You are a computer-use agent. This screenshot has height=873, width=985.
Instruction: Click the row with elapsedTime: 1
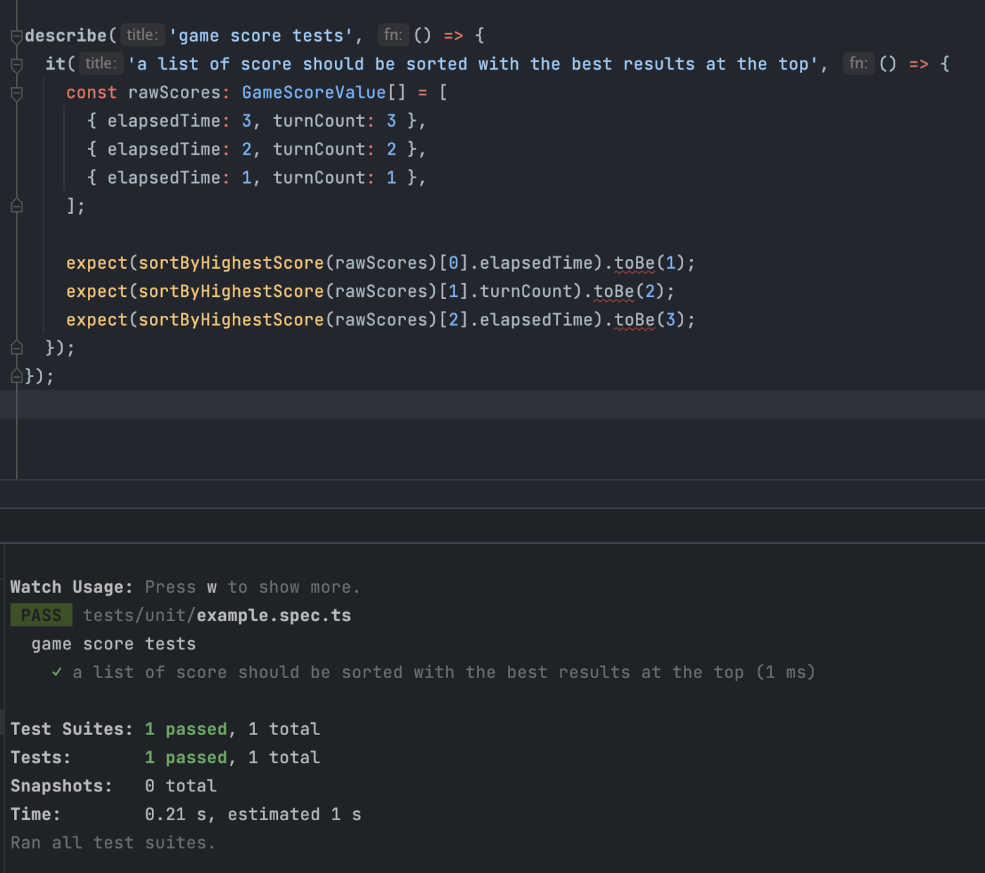257,177
